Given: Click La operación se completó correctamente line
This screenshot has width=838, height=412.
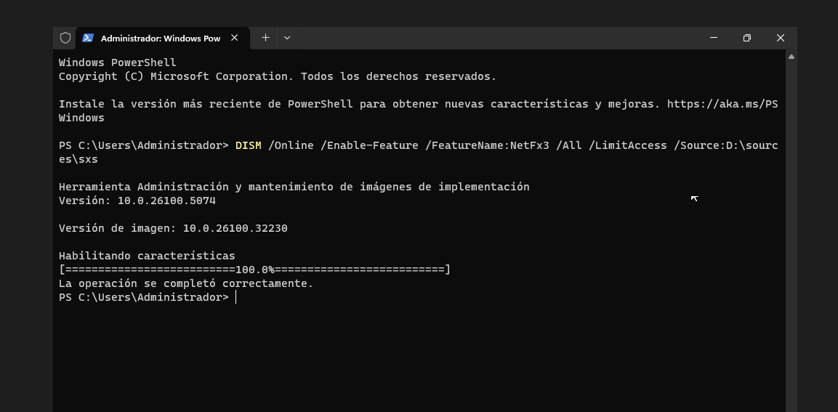Looking at the screenshot, I should coord(186,284).
